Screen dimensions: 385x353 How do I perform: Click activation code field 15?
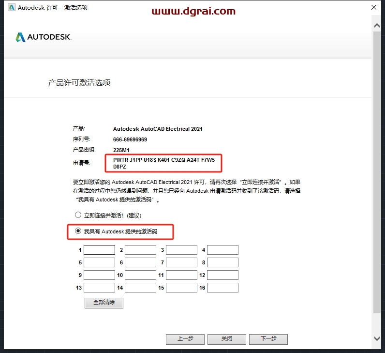181,288
